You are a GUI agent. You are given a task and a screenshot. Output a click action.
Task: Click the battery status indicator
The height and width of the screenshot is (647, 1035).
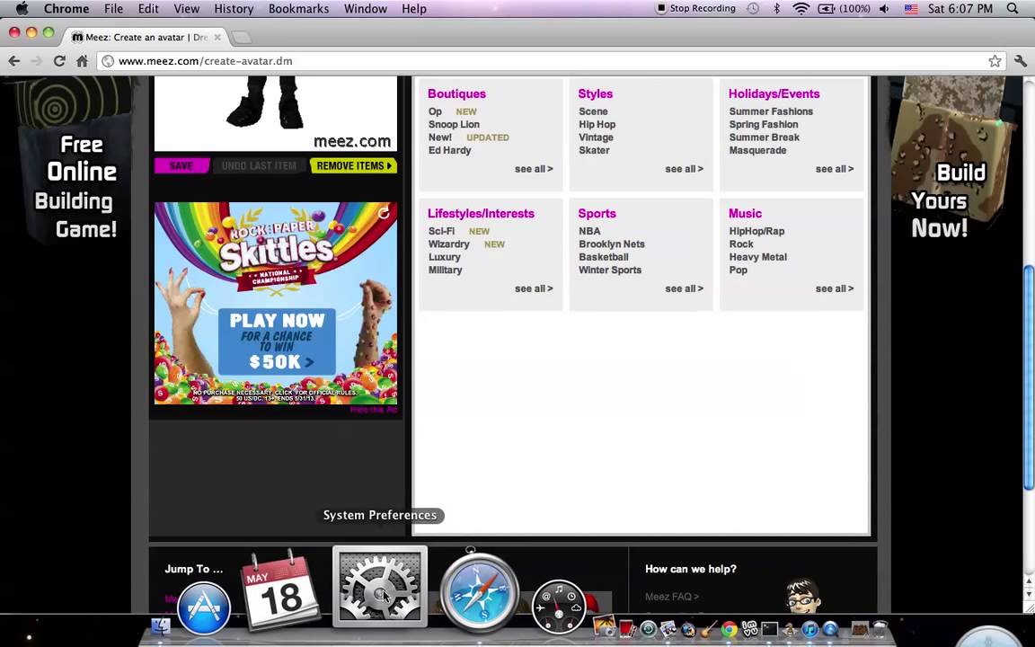tap(845, 9)
